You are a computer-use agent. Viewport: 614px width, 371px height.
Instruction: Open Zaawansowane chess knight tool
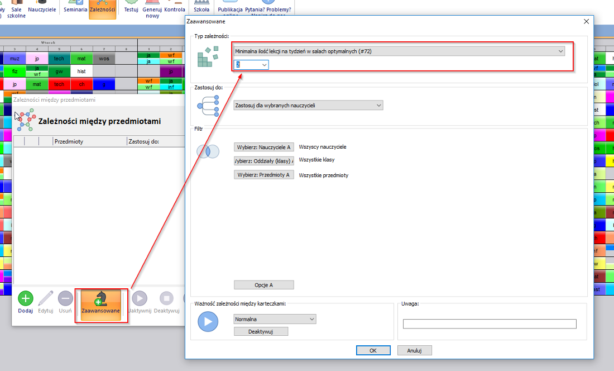click(100, 303)
